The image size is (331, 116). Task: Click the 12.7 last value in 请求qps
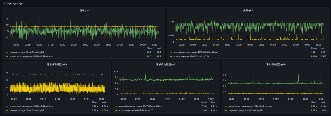(159, 56)
